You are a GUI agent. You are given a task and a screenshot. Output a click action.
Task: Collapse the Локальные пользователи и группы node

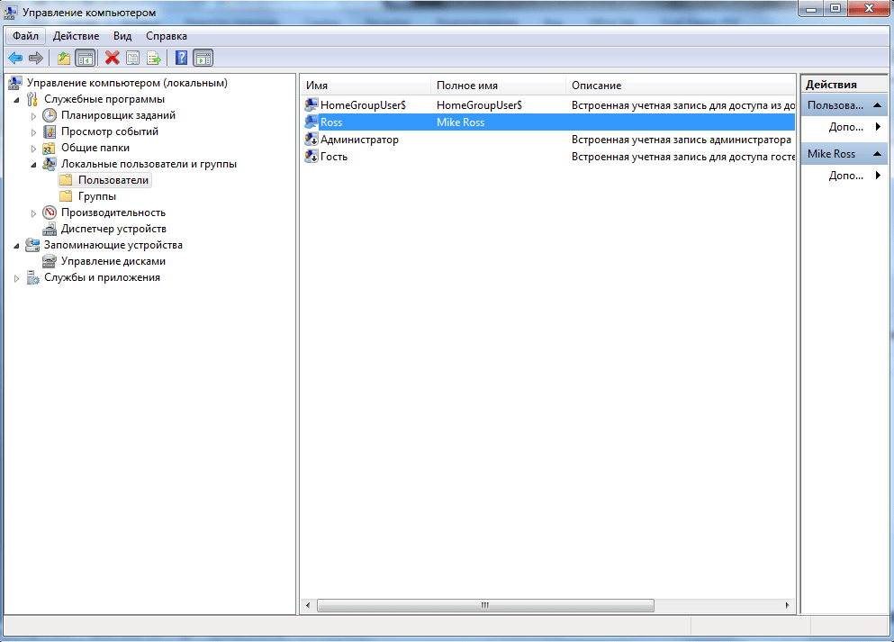[34, 165]
